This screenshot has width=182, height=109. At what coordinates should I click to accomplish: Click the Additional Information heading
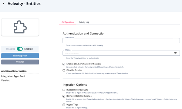(x=14, y=71)
